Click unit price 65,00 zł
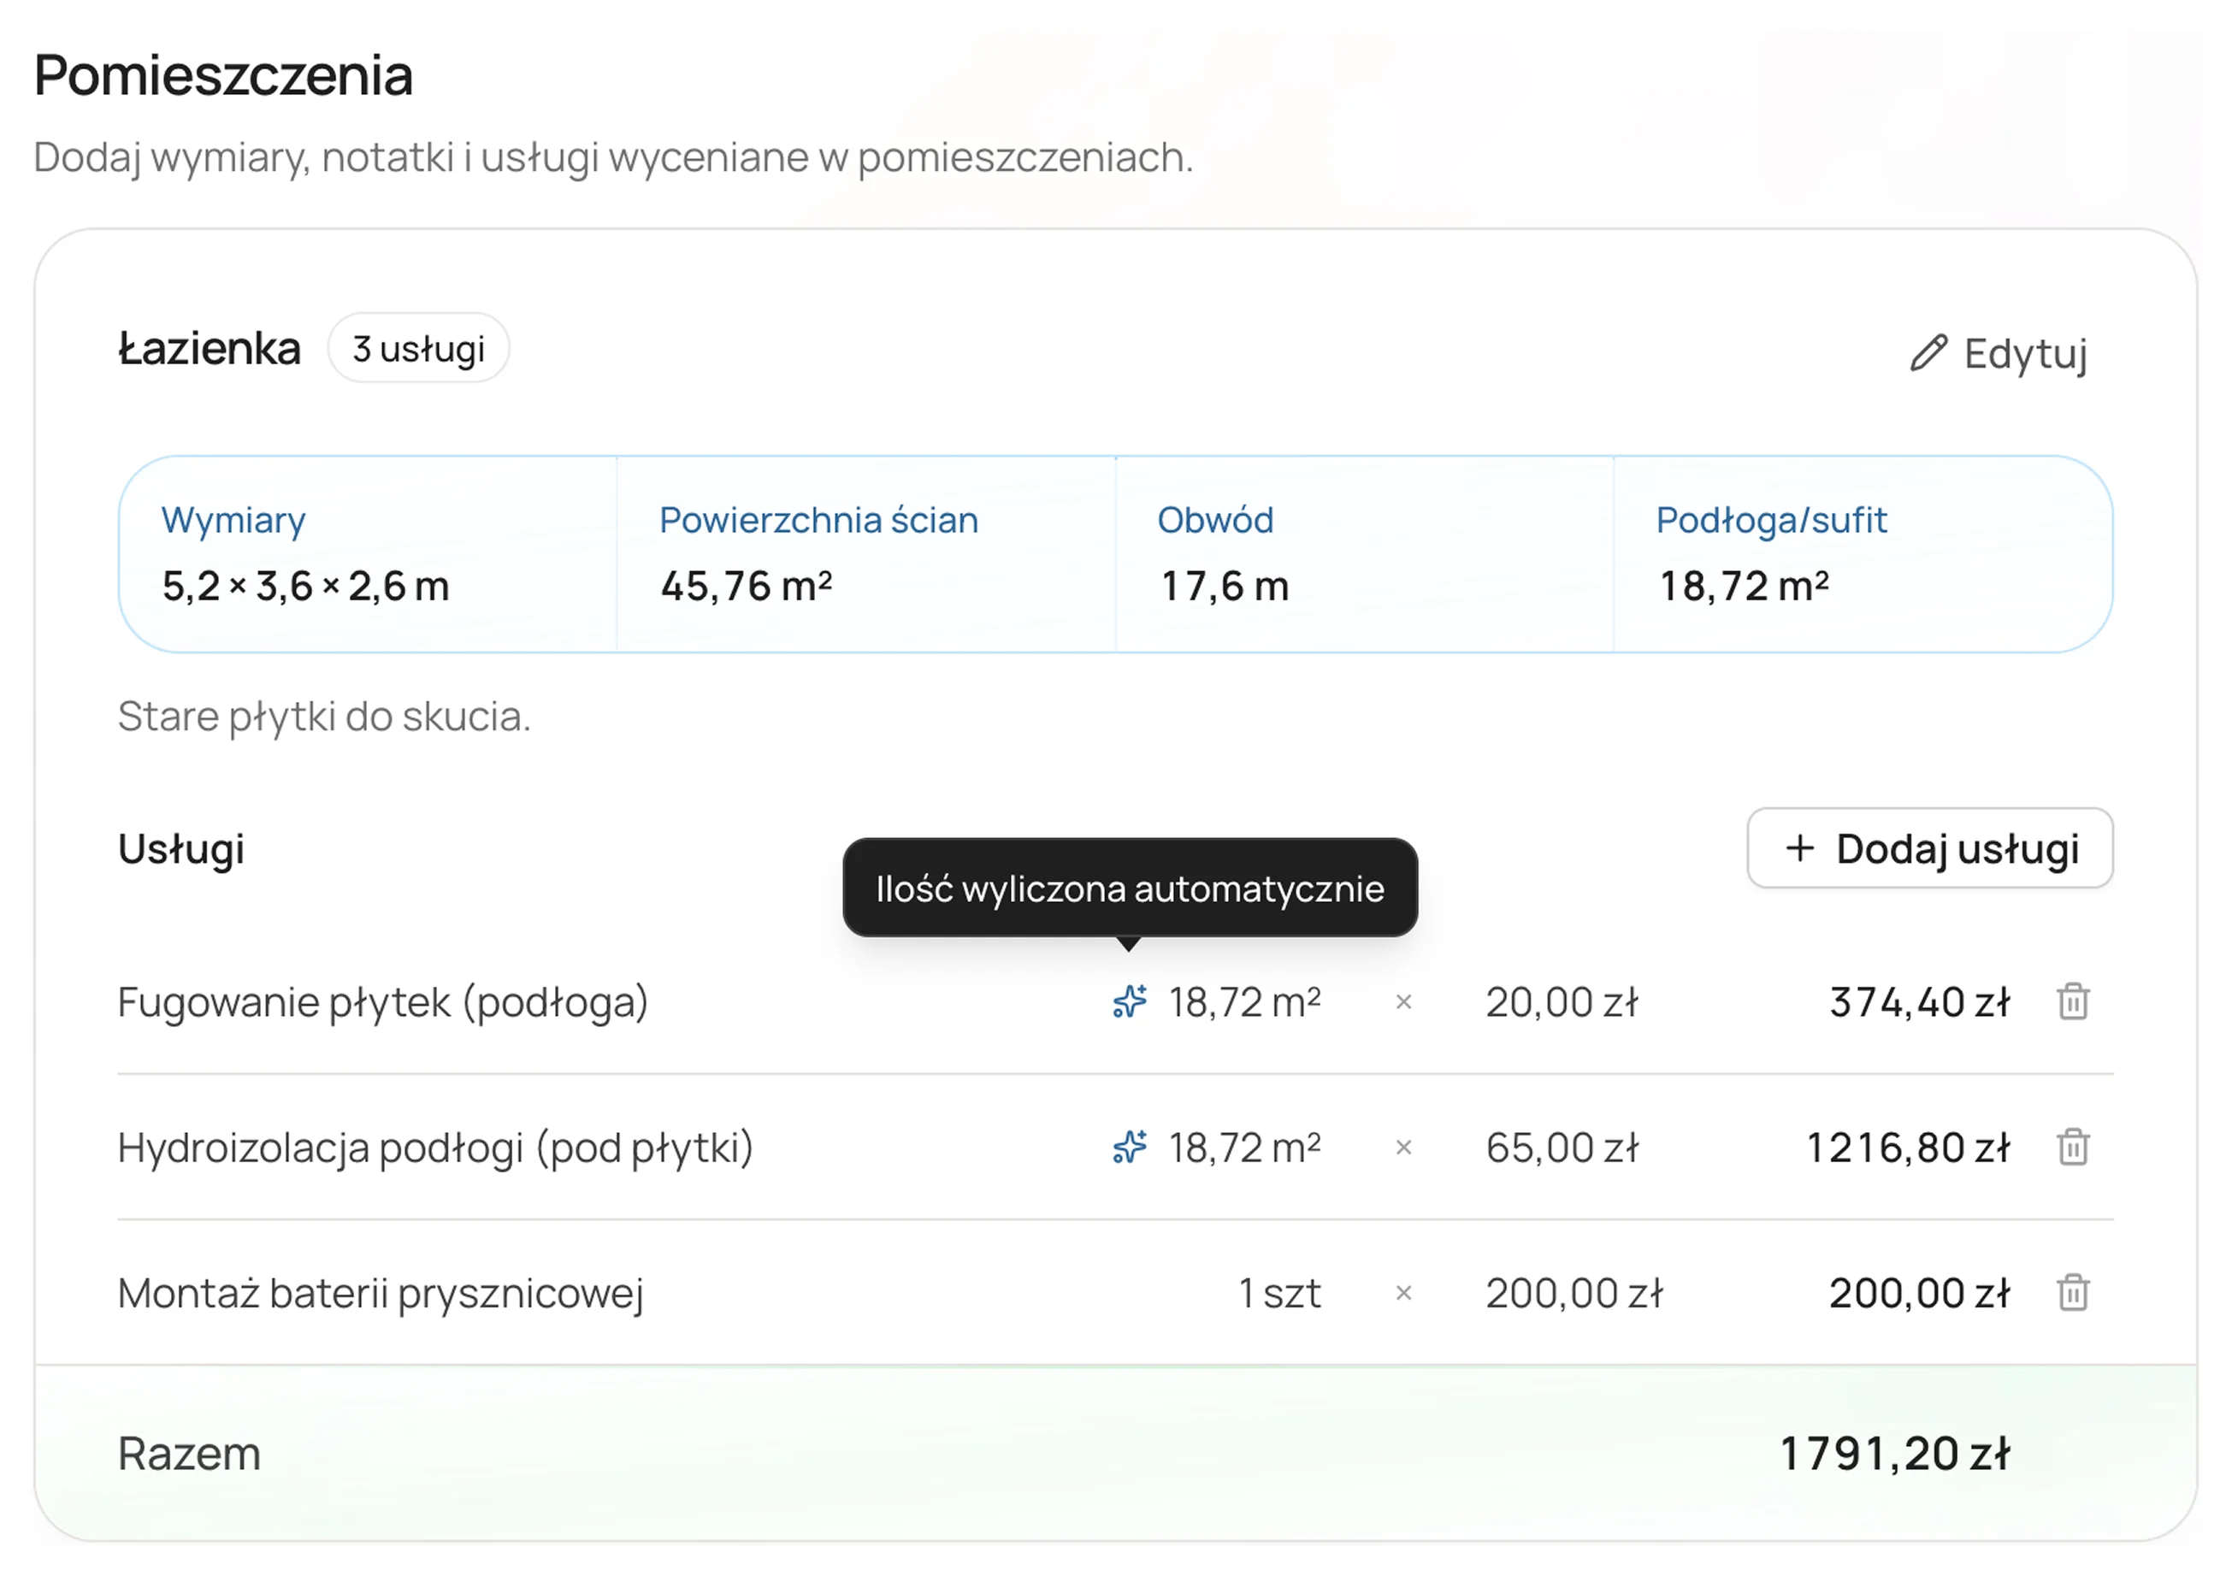 coord(1562,1148)
